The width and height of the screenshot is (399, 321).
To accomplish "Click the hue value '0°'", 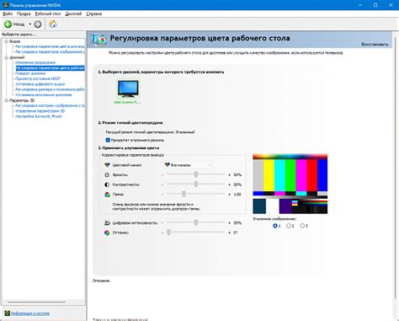I will 236,233.
